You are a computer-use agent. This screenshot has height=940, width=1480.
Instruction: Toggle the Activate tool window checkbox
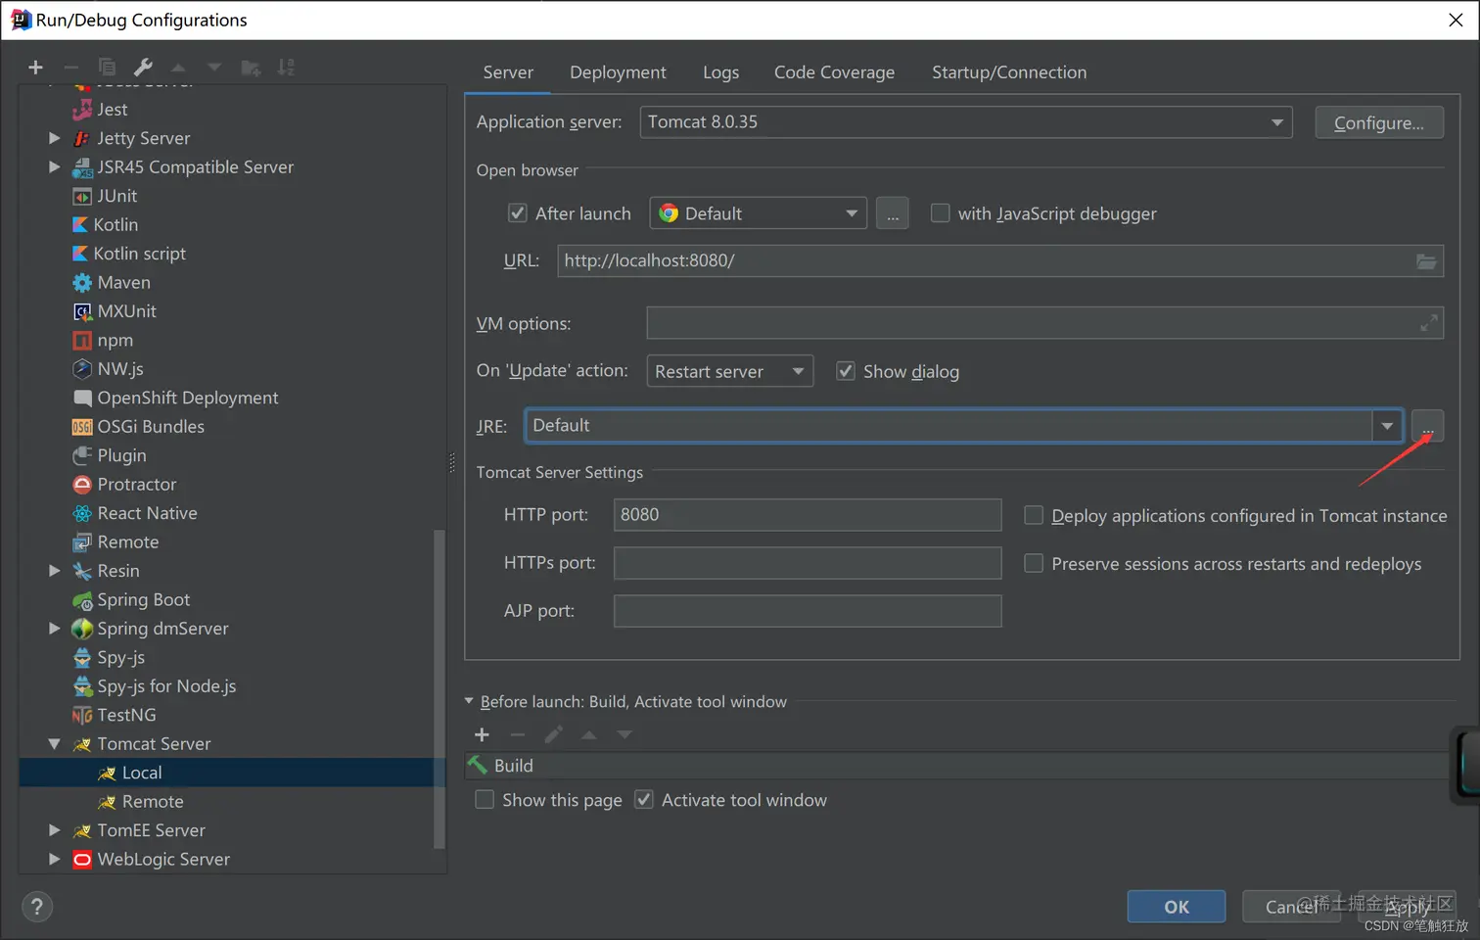[644, 800]
